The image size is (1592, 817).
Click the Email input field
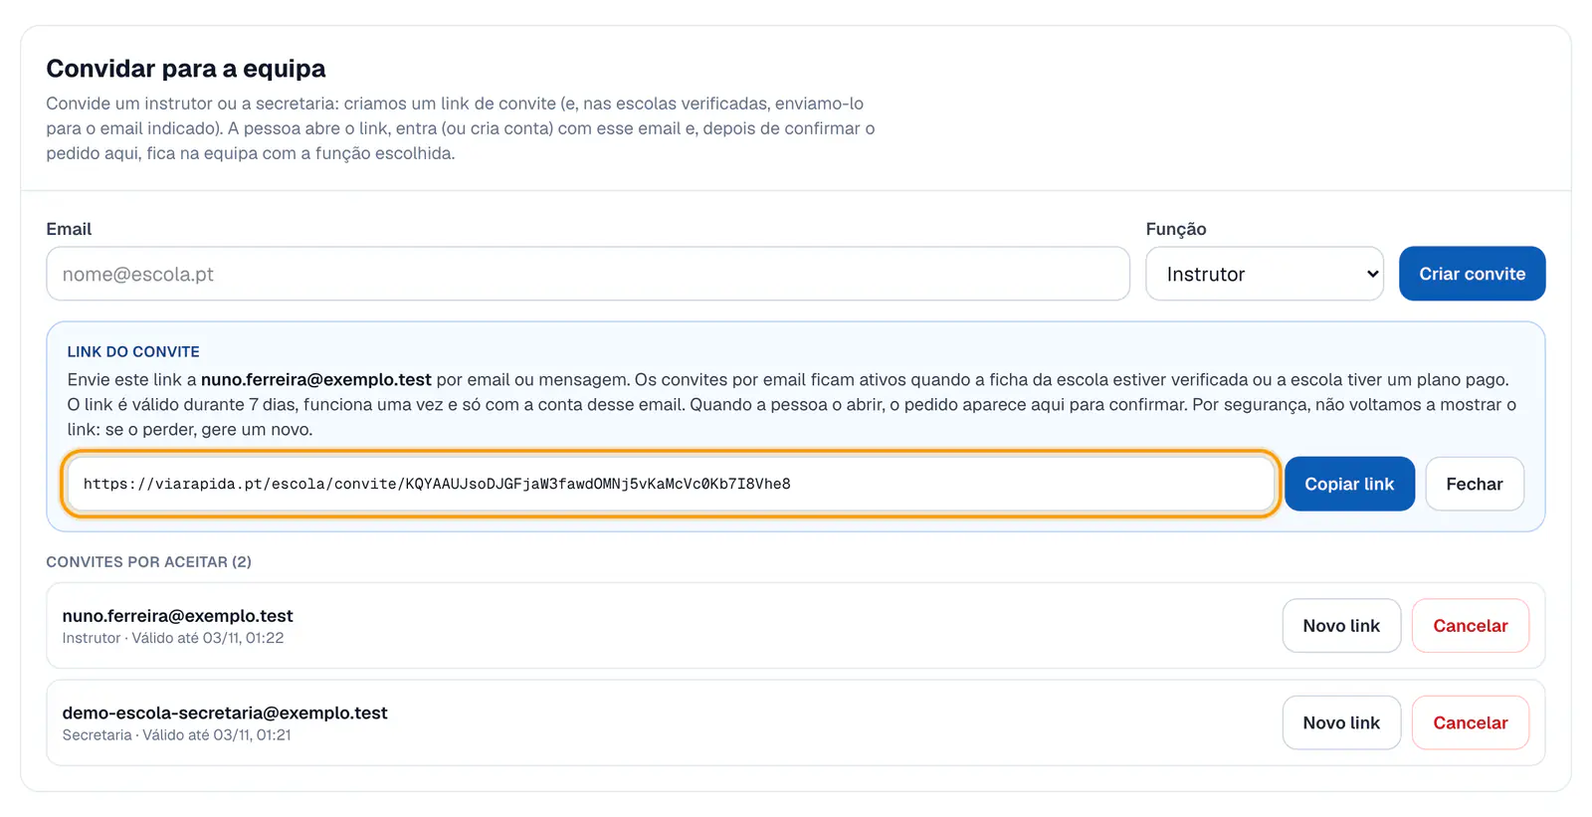[x=588, y=274]
